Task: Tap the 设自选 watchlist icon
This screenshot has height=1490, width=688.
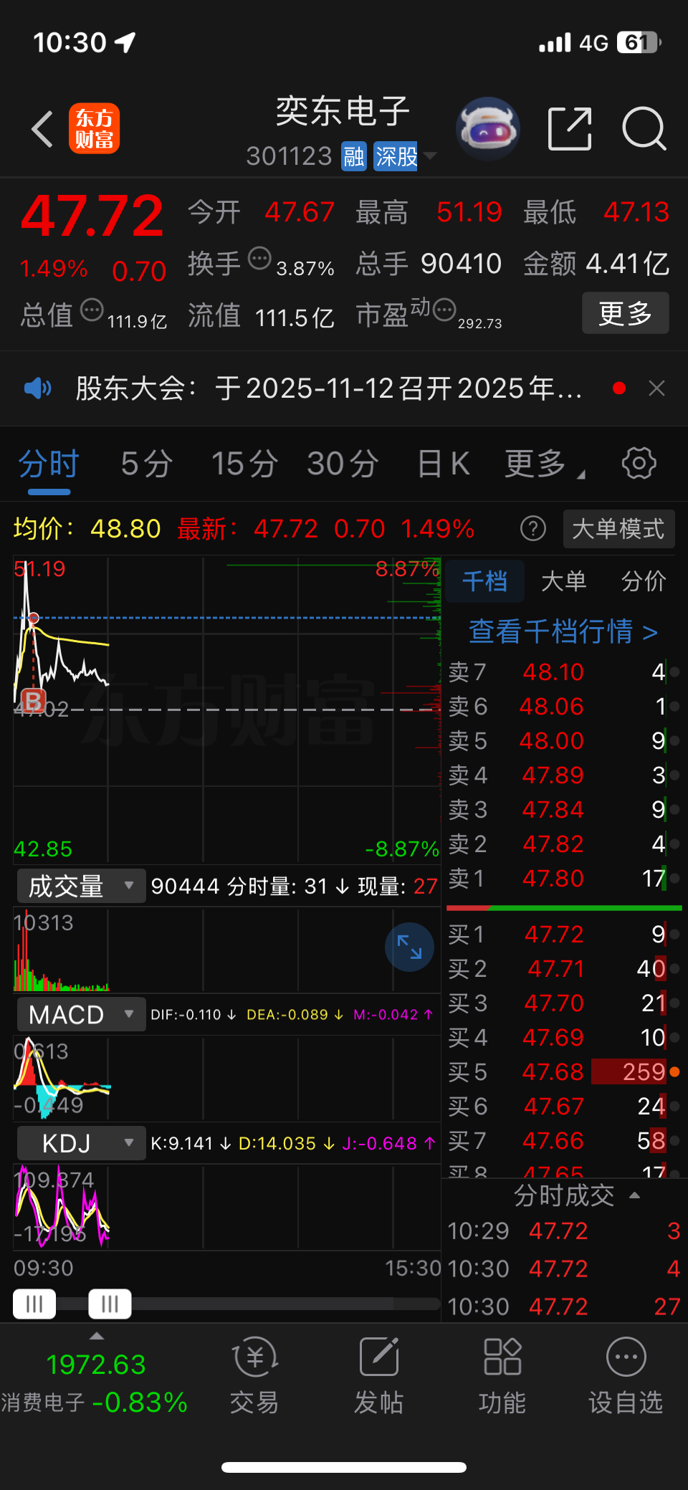Action: [x=626, y=1375]
